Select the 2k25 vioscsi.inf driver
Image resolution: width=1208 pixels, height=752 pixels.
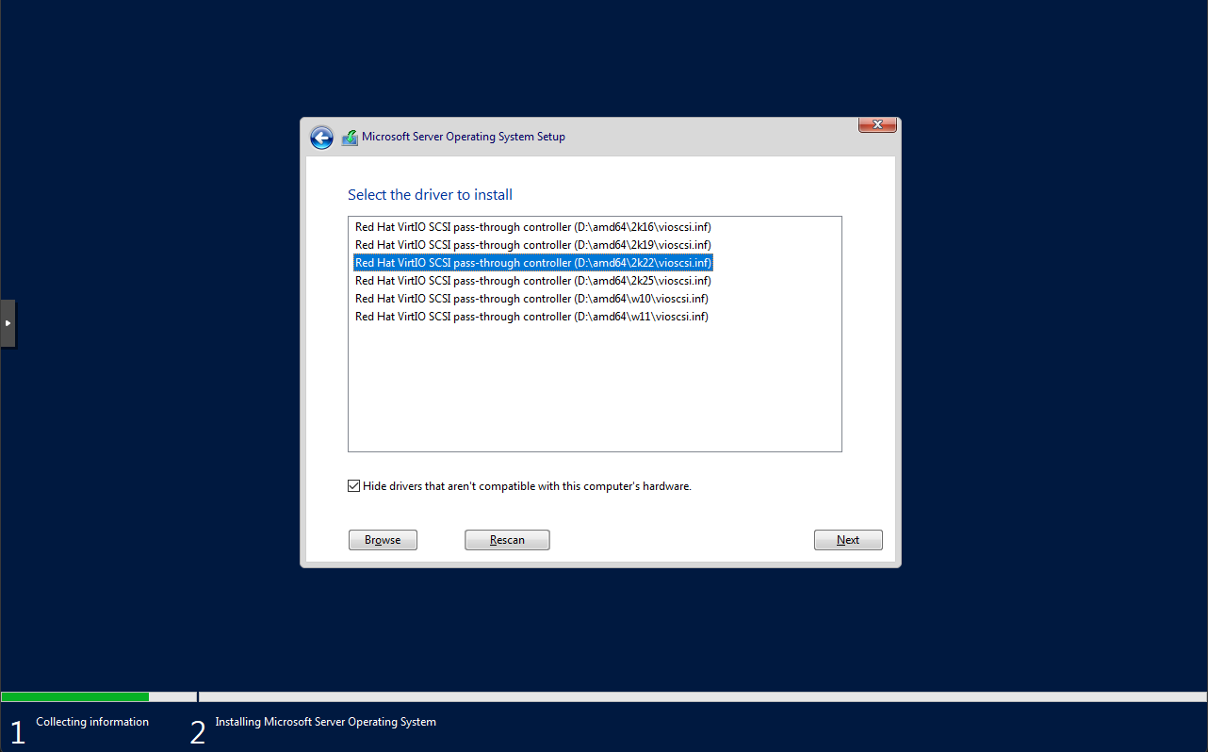tap(532, 281)
